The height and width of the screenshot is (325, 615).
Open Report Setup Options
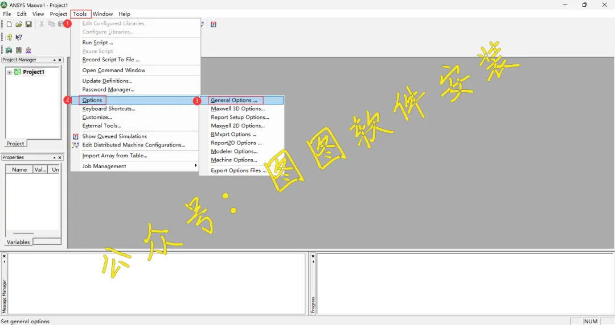click(x=241, y=117)
